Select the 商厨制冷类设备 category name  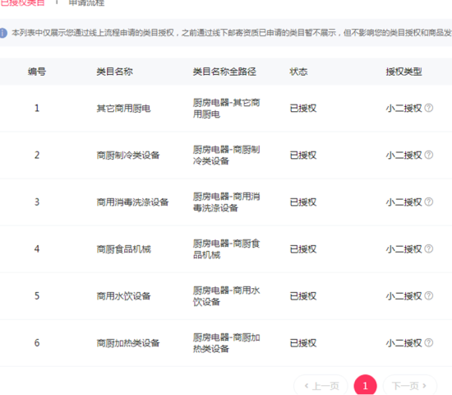point(128,155)
